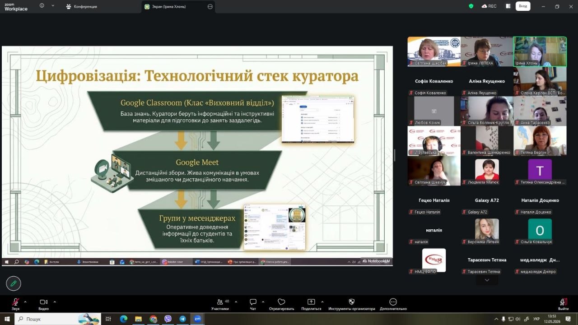Open the Windows notification center
The image size is (578, 325).
pos(568,319)
